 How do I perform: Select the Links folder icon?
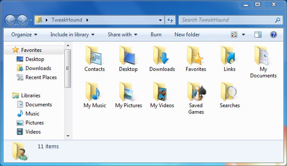pos(229,55)
